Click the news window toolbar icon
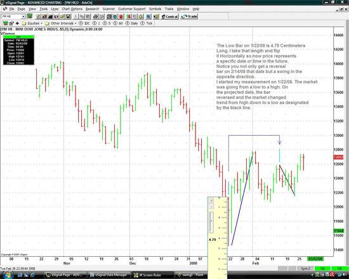Image resolution: width=349 pixels, height=279 pixels. [109, 16]
